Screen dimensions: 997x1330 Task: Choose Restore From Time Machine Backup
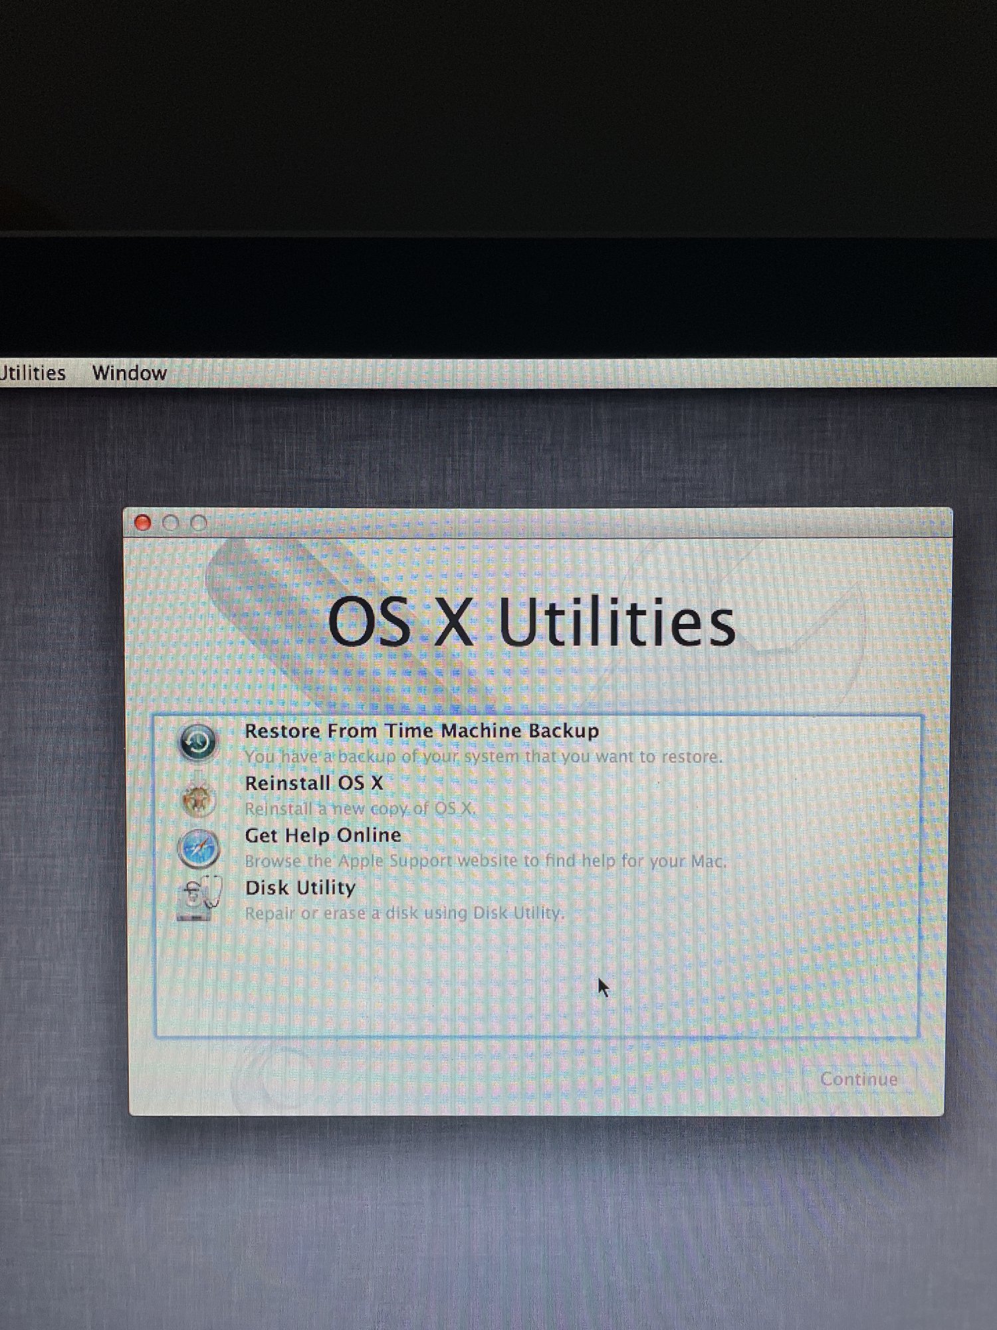421,731
